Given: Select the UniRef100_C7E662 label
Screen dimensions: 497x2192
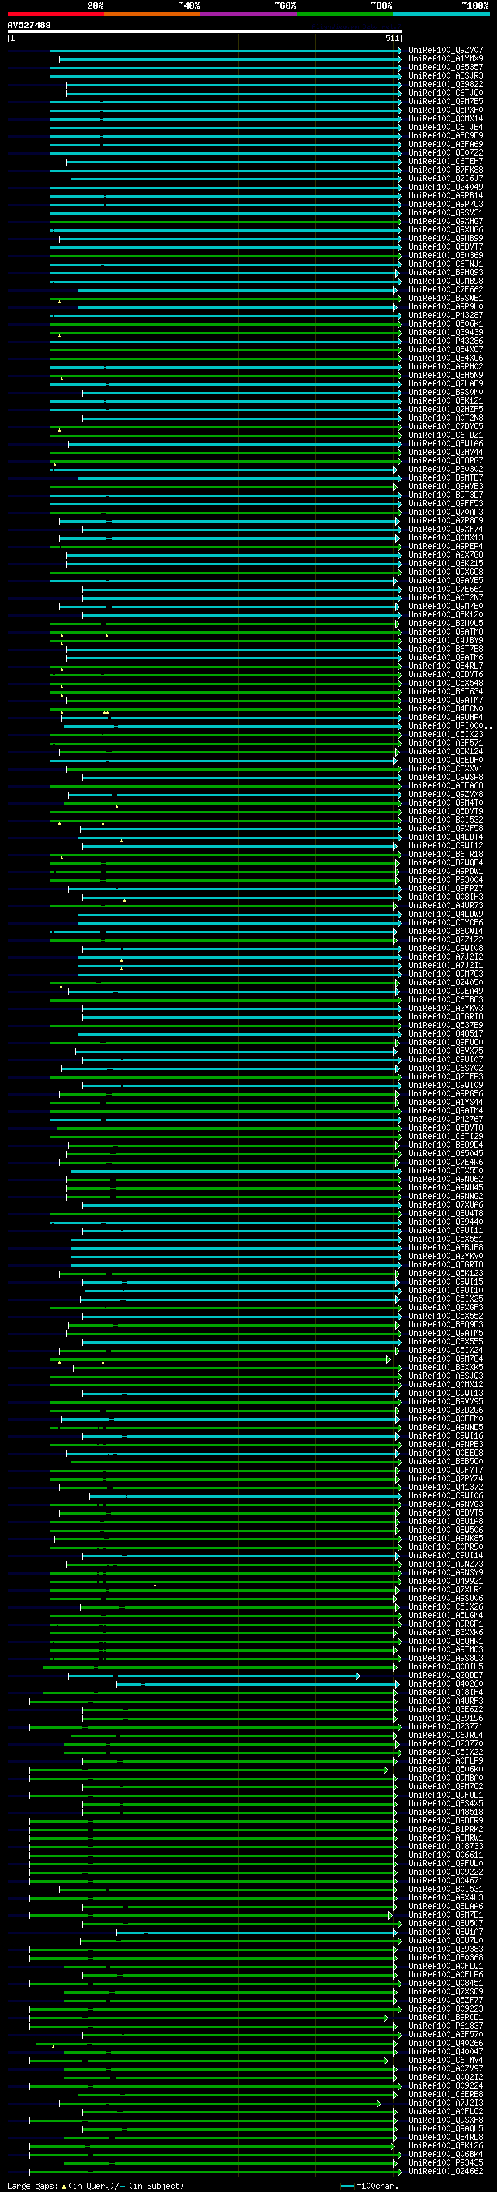Looking at the screenshot, I should (446, 289).
